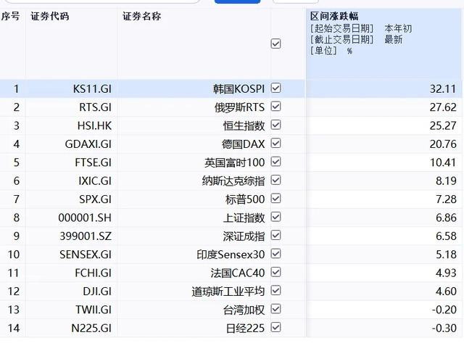
Task: Click the 单位 % parameter line
Action: click(331, 51)
